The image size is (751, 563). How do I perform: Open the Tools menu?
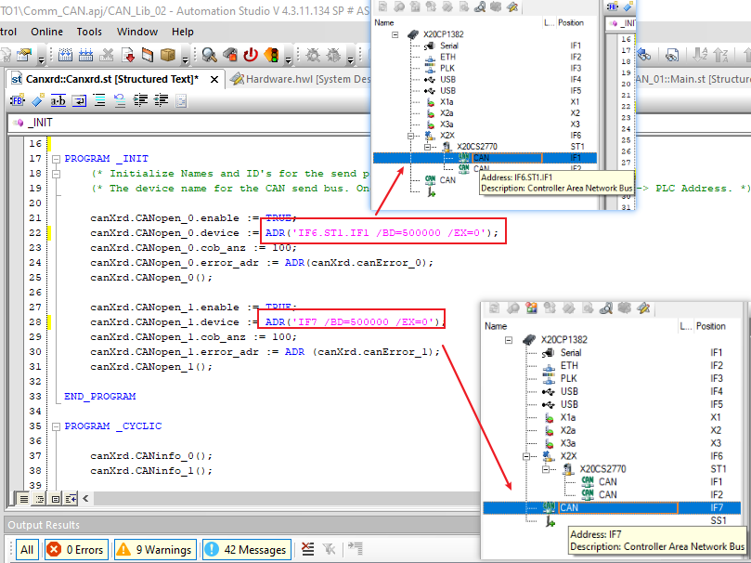pyautogui.click(x=89, y=32)
